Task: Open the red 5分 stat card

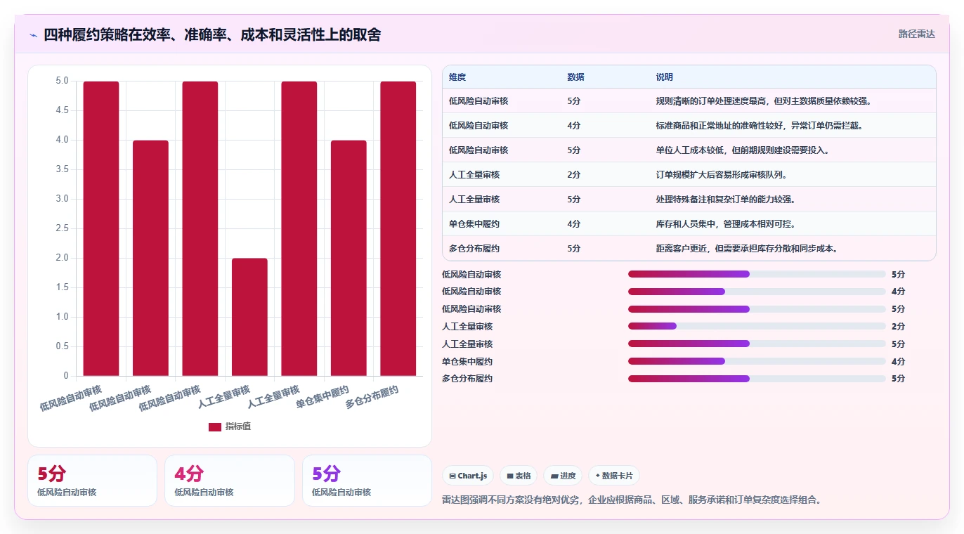Action: point(92,481)
